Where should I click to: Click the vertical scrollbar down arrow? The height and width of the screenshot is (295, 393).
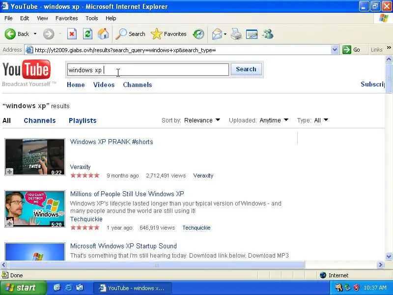[x=389, y=256]
